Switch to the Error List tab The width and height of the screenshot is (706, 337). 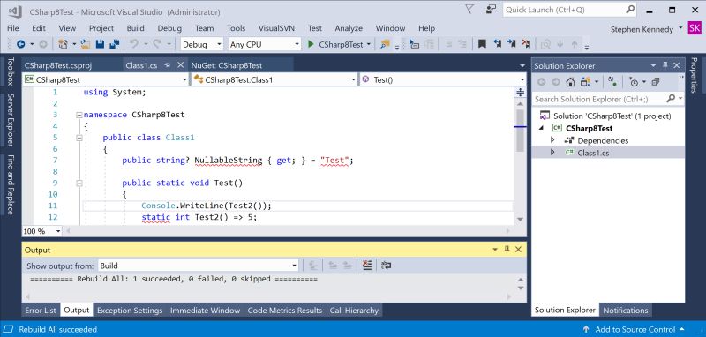tap(41, 310)
